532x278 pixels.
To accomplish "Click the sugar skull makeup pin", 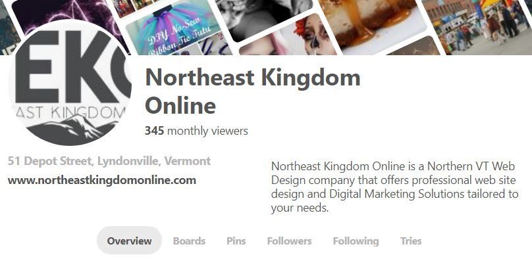I will (288, 37).
